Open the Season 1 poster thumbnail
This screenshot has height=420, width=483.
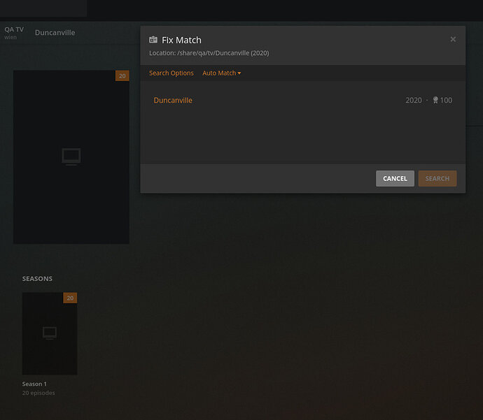tap(50, 333)
